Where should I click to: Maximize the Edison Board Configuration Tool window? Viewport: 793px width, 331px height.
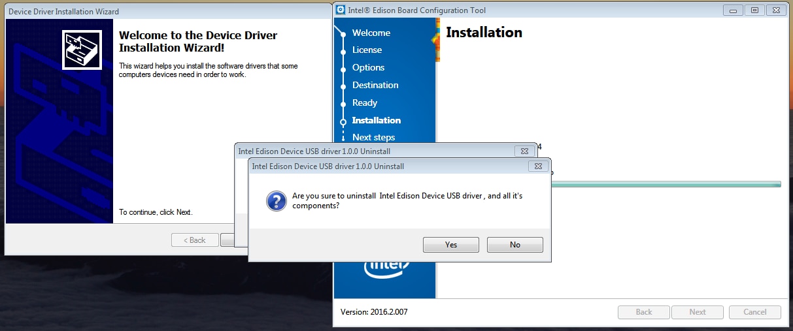[x=754, y=10]
